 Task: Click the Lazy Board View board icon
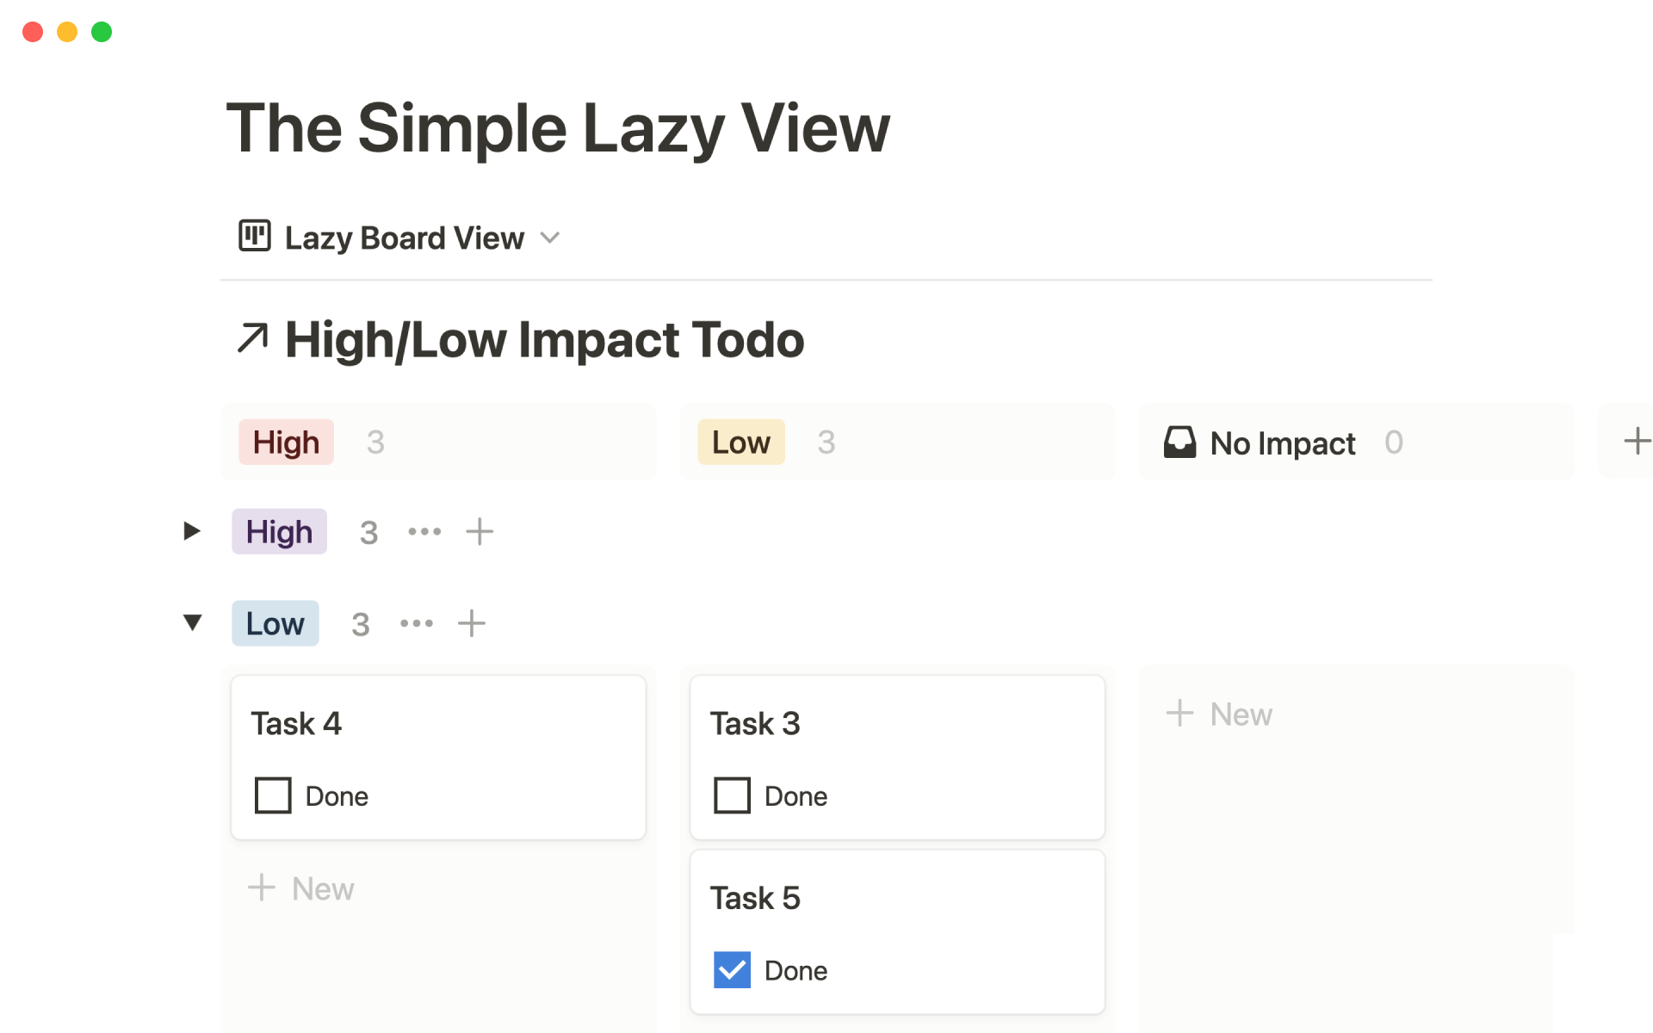pos(255,236)
